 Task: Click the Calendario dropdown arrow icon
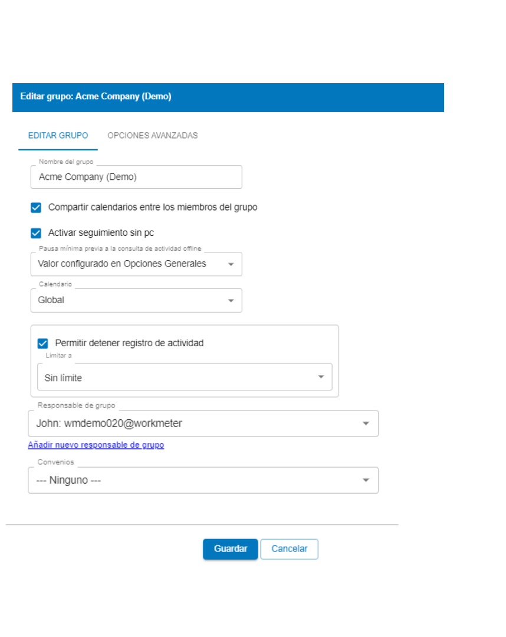tap(231, 300)
